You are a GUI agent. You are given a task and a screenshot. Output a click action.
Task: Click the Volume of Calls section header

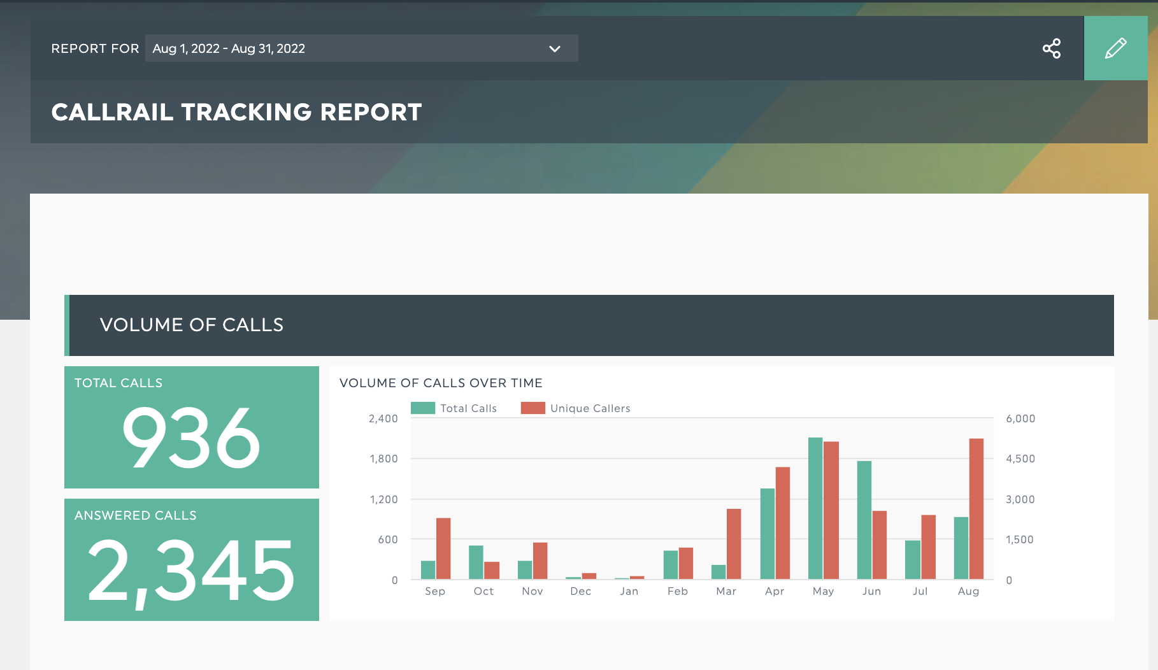click(191, 325)
